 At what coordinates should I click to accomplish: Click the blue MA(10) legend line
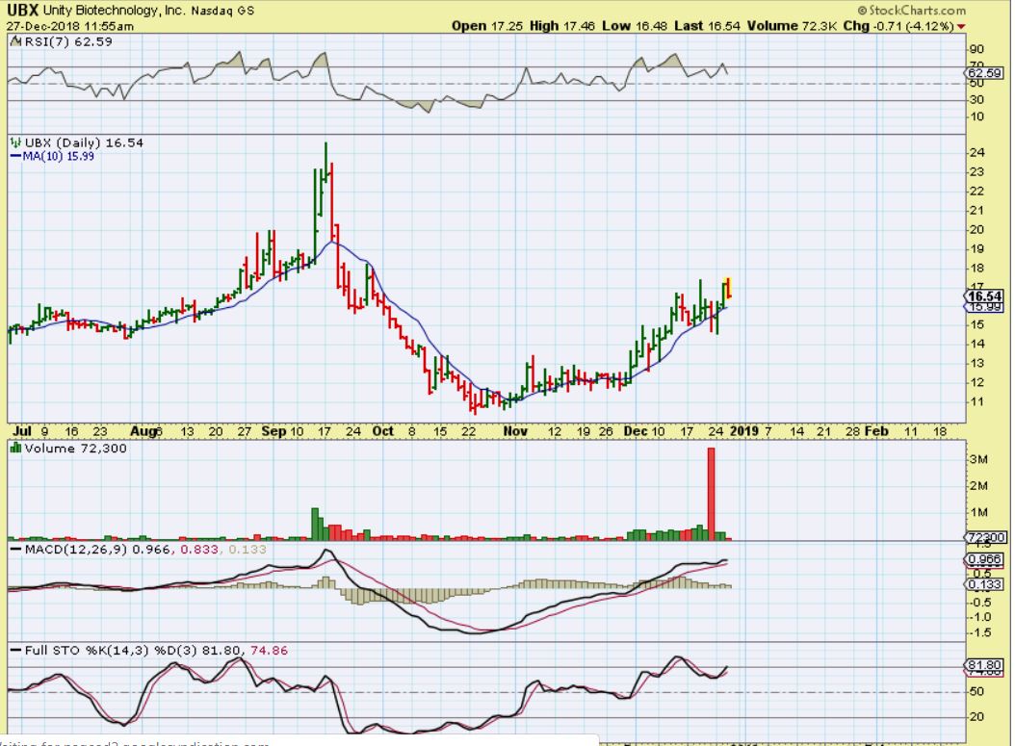click(13, 154)
